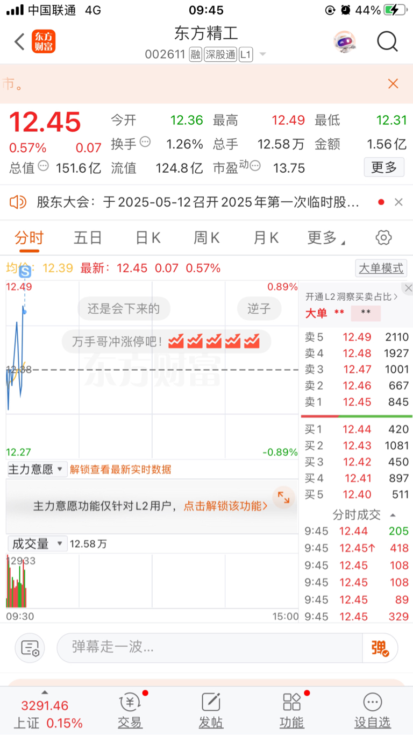
Task: Select the 卖4 order row 12.48
Action: coord(357,354)
